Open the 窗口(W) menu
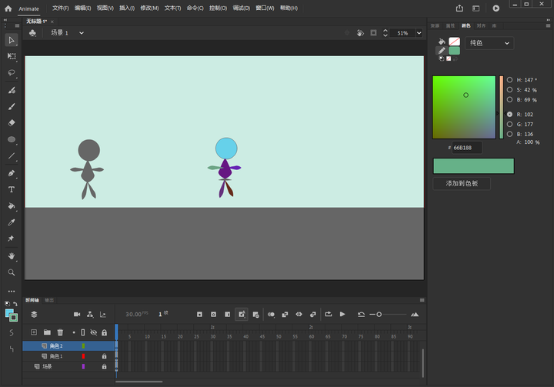 265,8
